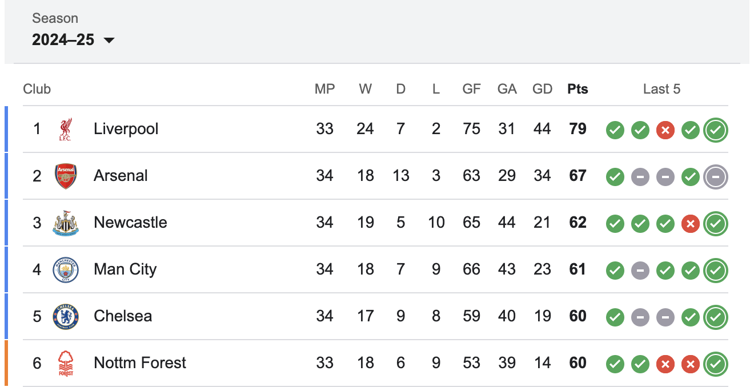Sort by the Pts column header
The height and width of the screenshot is (387, 754).
(577, 89)
